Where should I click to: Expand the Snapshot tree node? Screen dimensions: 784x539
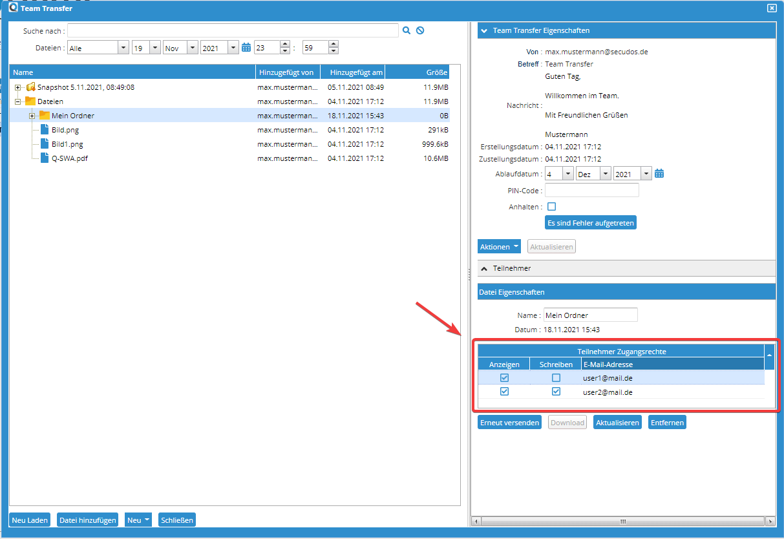[18, 87]
